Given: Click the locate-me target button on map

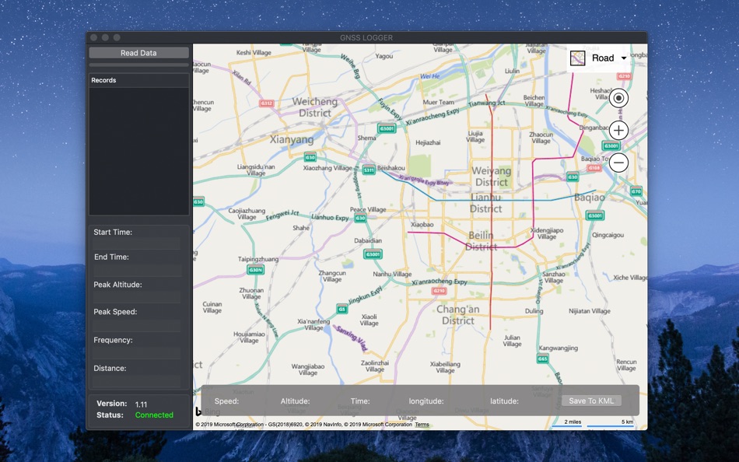Looking at the screenshot, I should [618, 98].
